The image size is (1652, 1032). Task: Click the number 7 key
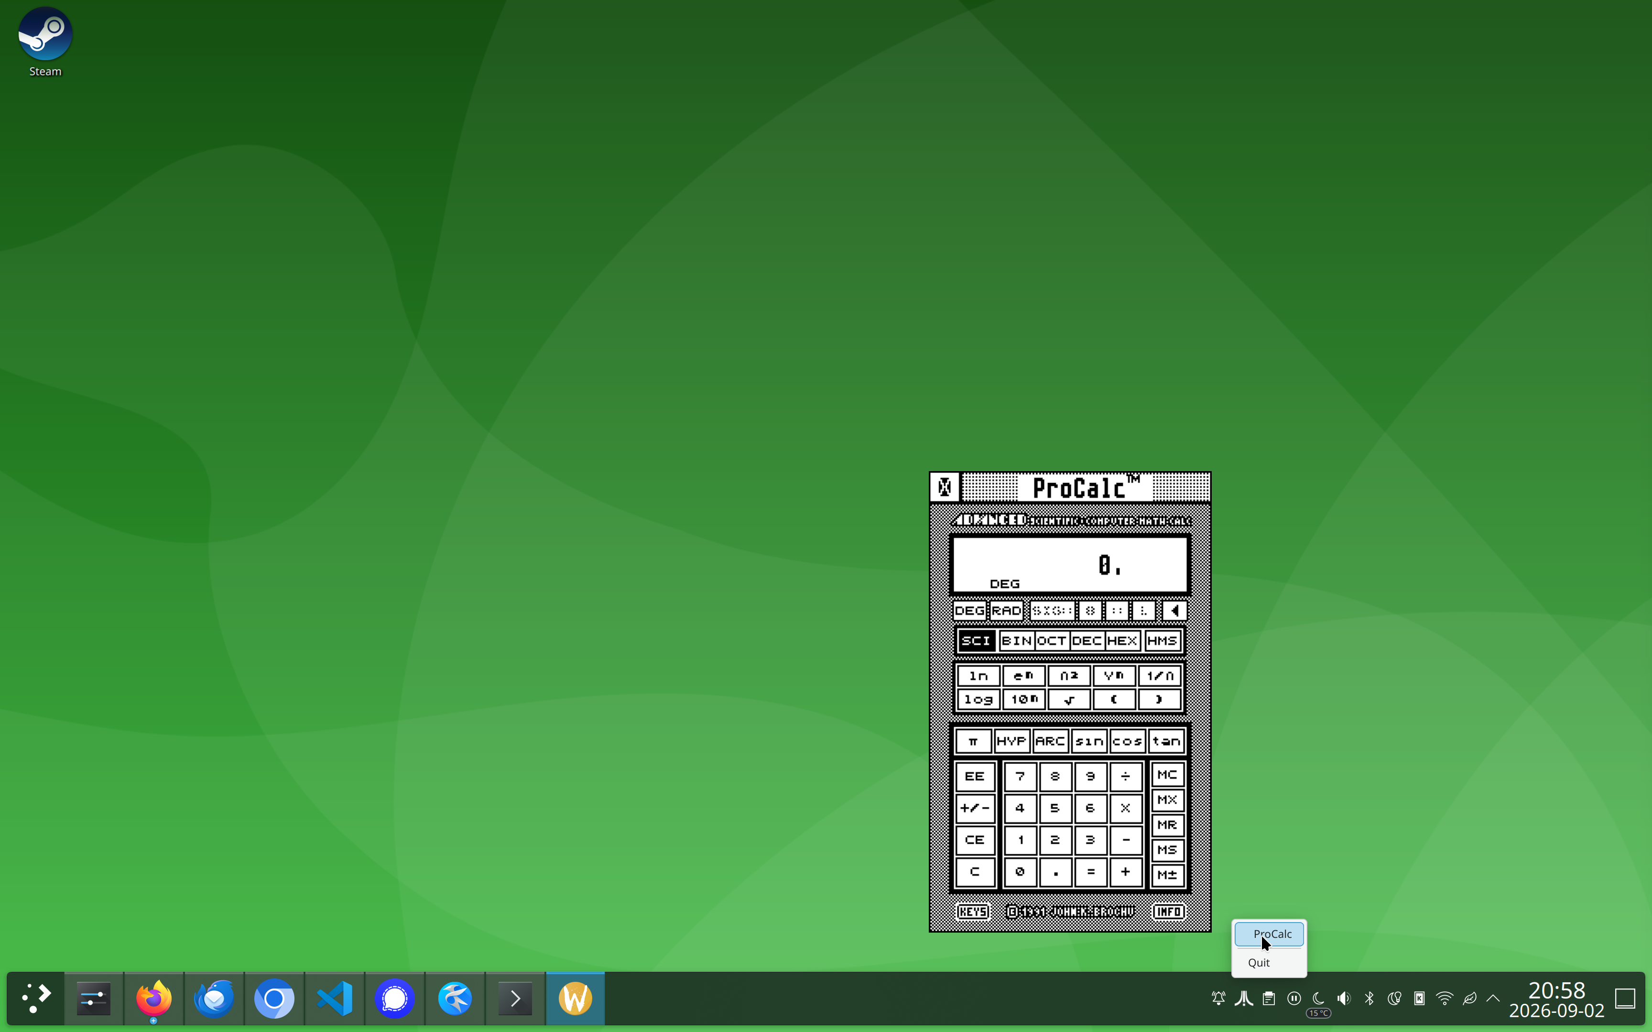click(x=1020, y=776)
